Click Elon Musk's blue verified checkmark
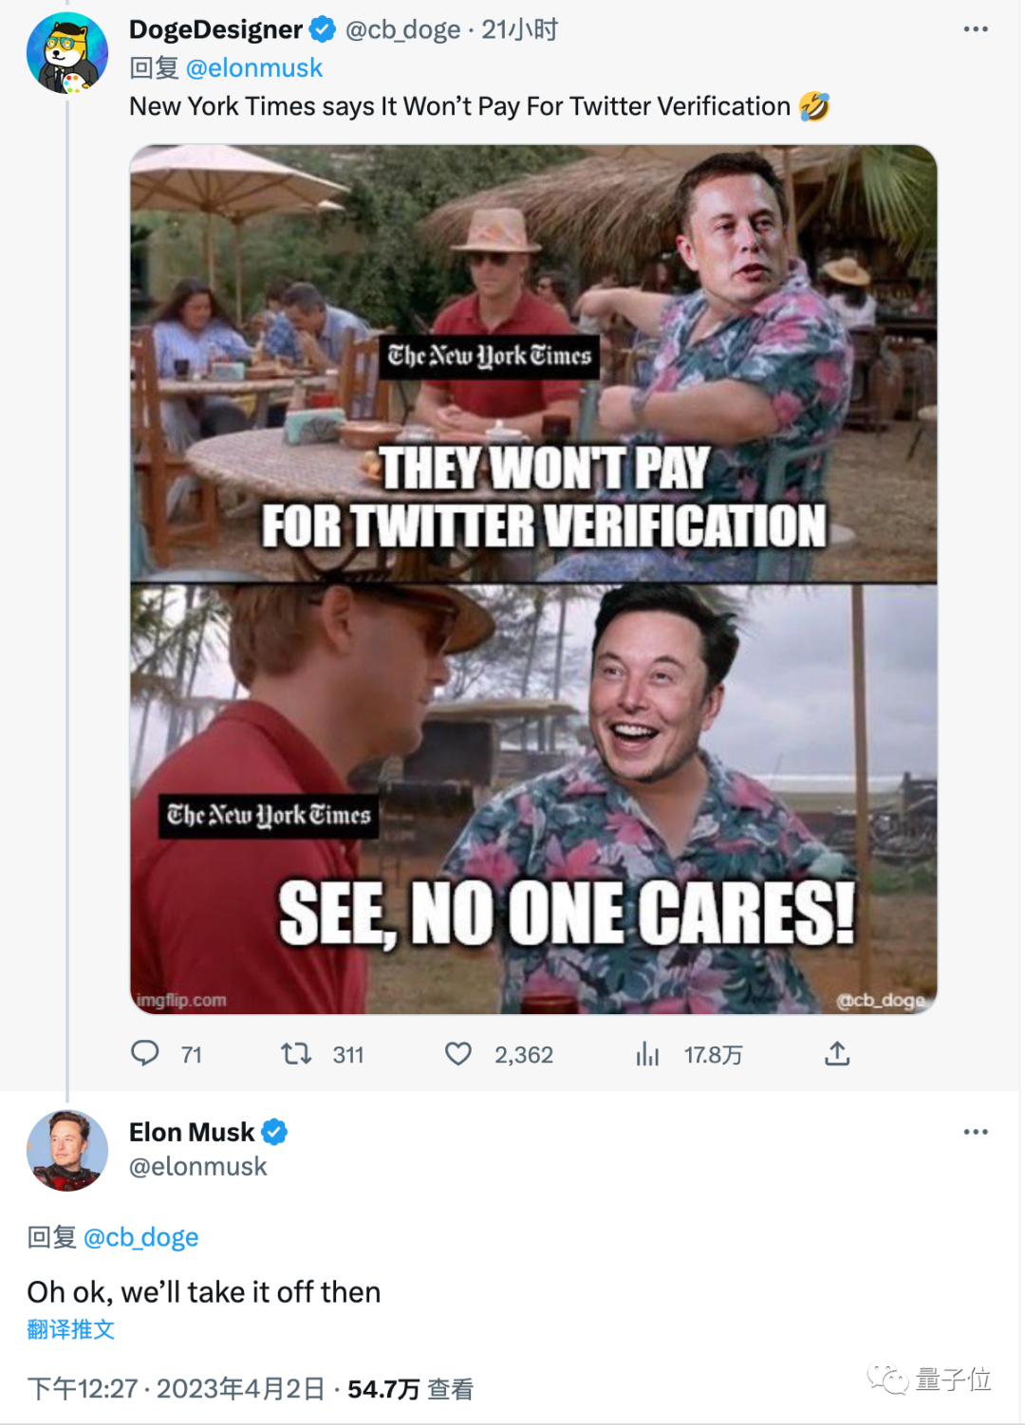Screen dimensions: 1025x1425 point(275,1131)
